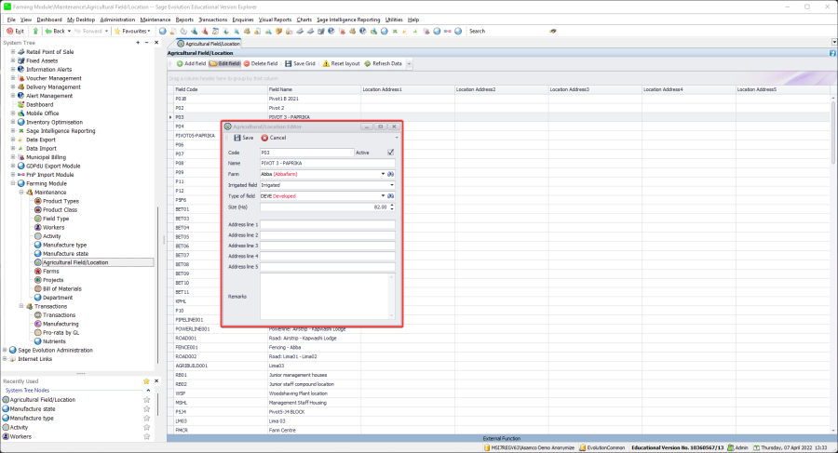The width and height of the screenshot is (838, 453).
Task: Click the Delete field toolbar button
Action: coord(261,63)
